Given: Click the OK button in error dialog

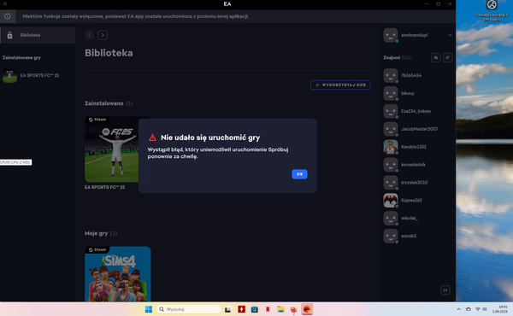Looking at the screenshot, I should click(299, 174).
